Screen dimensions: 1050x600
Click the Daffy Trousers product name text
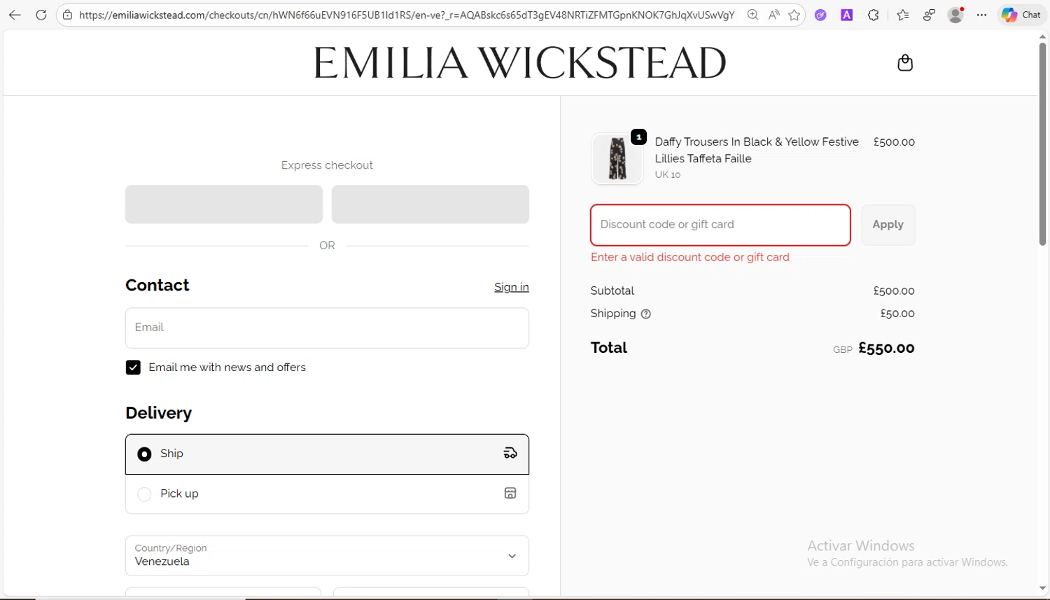point(757,150)
